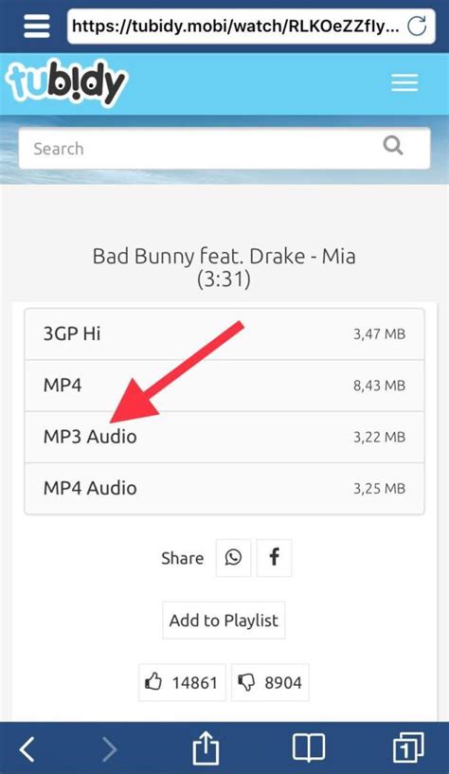Screen dimensions: 449x774
Task: Select the MP4 video download option
Action: click(224, 386)
